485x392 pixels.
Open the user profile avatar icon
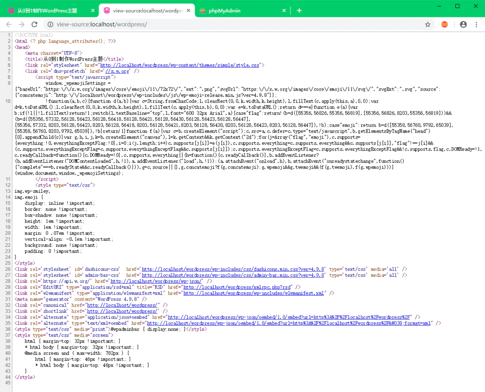463,25
